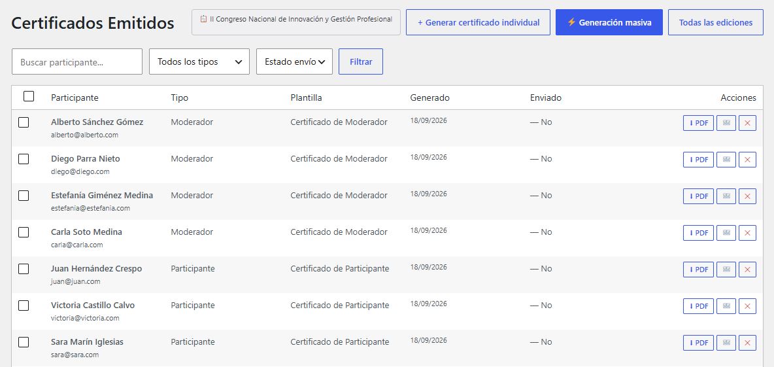774x367 pixels.
Task: Delete Diego Parra Nieto certificate
Action: tap(747, 160)
